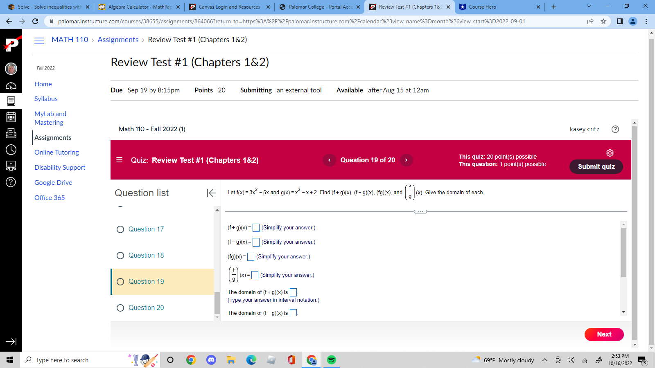The image size is (655, 368).
Task: Open Chrome browser menu with three dots
Action: click(646, 21)
